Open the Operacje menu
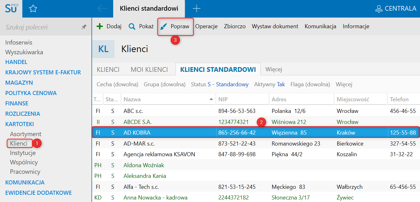This screenshot has width=420, height=202. (207, 26)
